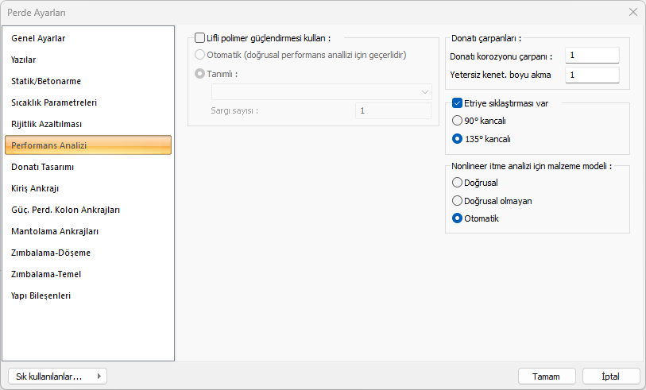Go to Donatı Tasarımı section

click(x=43, y=167)
